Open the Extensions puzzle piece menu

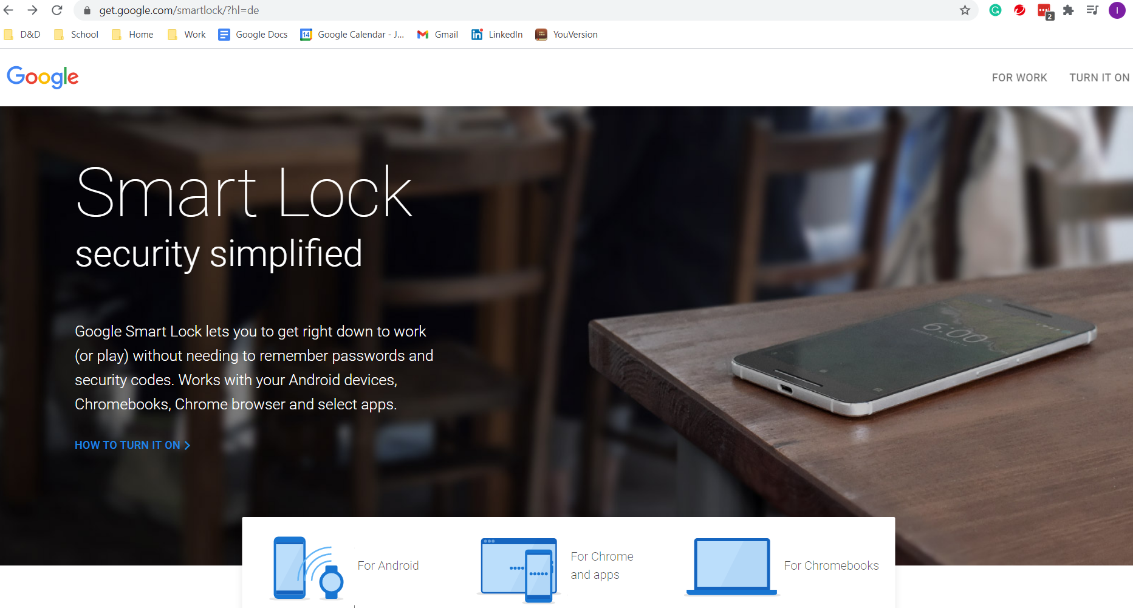point(1069,10)
